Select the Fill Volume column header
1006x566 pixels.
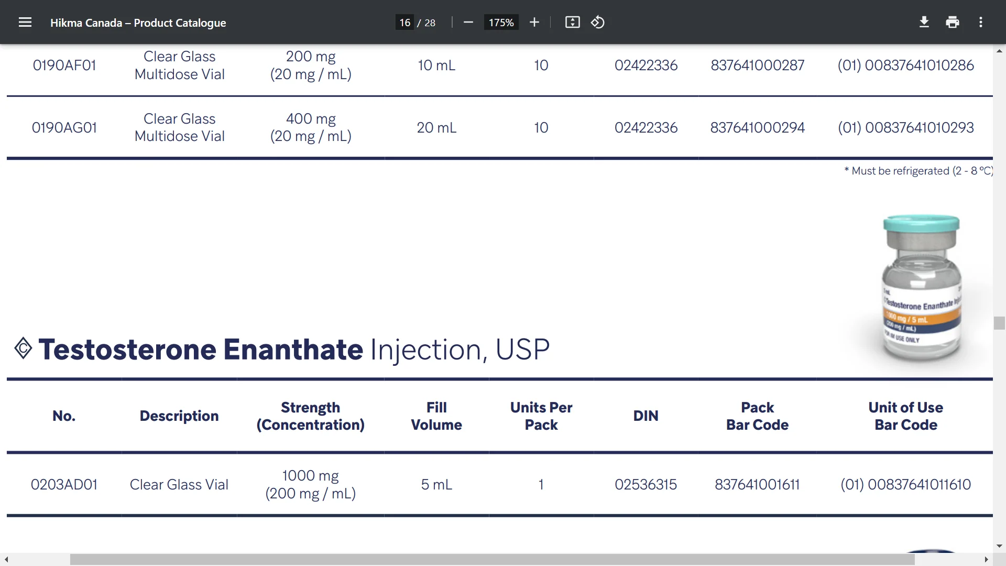(436, 416)
